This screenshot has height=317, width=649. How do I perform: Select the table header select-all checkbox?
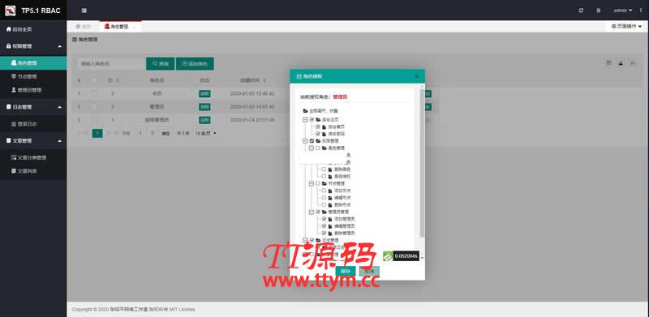(x=94, y=80)
